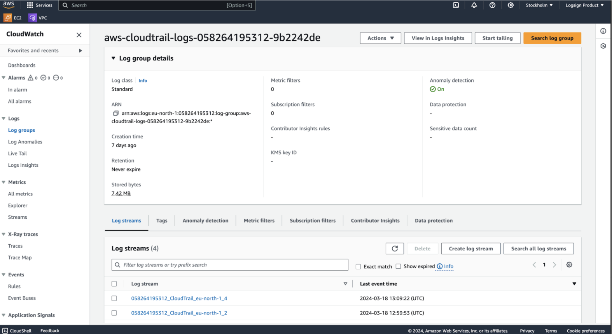The height and width of the screenshot is (335, 612).
Task: Open the hexagon icon on right edge
Action: 603,46
